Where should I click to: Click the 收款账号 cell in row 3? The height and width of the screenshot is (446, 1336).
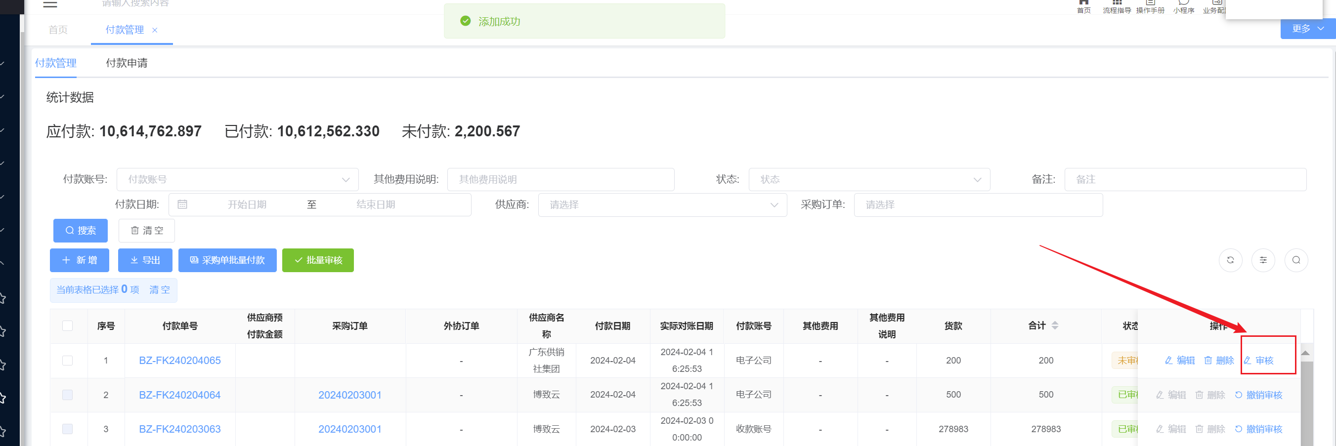click(x=754, y=429)
